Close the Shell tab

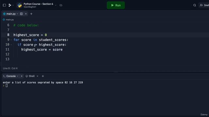(x=38, y=76)
